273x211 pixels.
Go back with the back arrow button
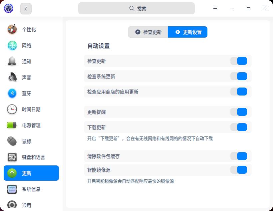[x=26, y=9]
